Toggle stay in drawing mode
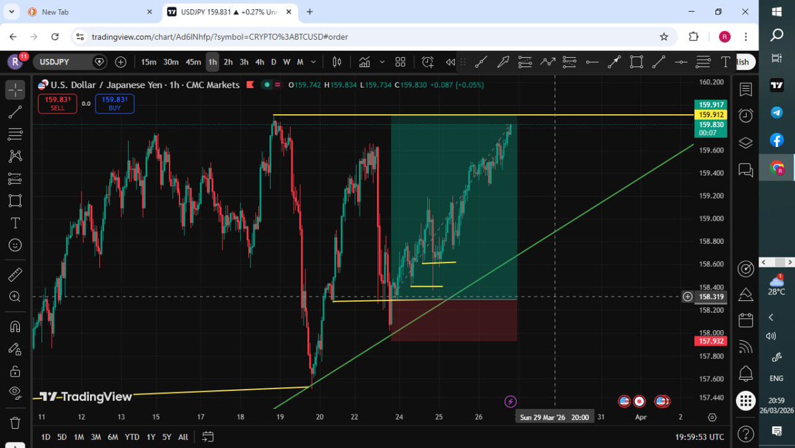The image size is (795, 448). click(x=15, y=349)
